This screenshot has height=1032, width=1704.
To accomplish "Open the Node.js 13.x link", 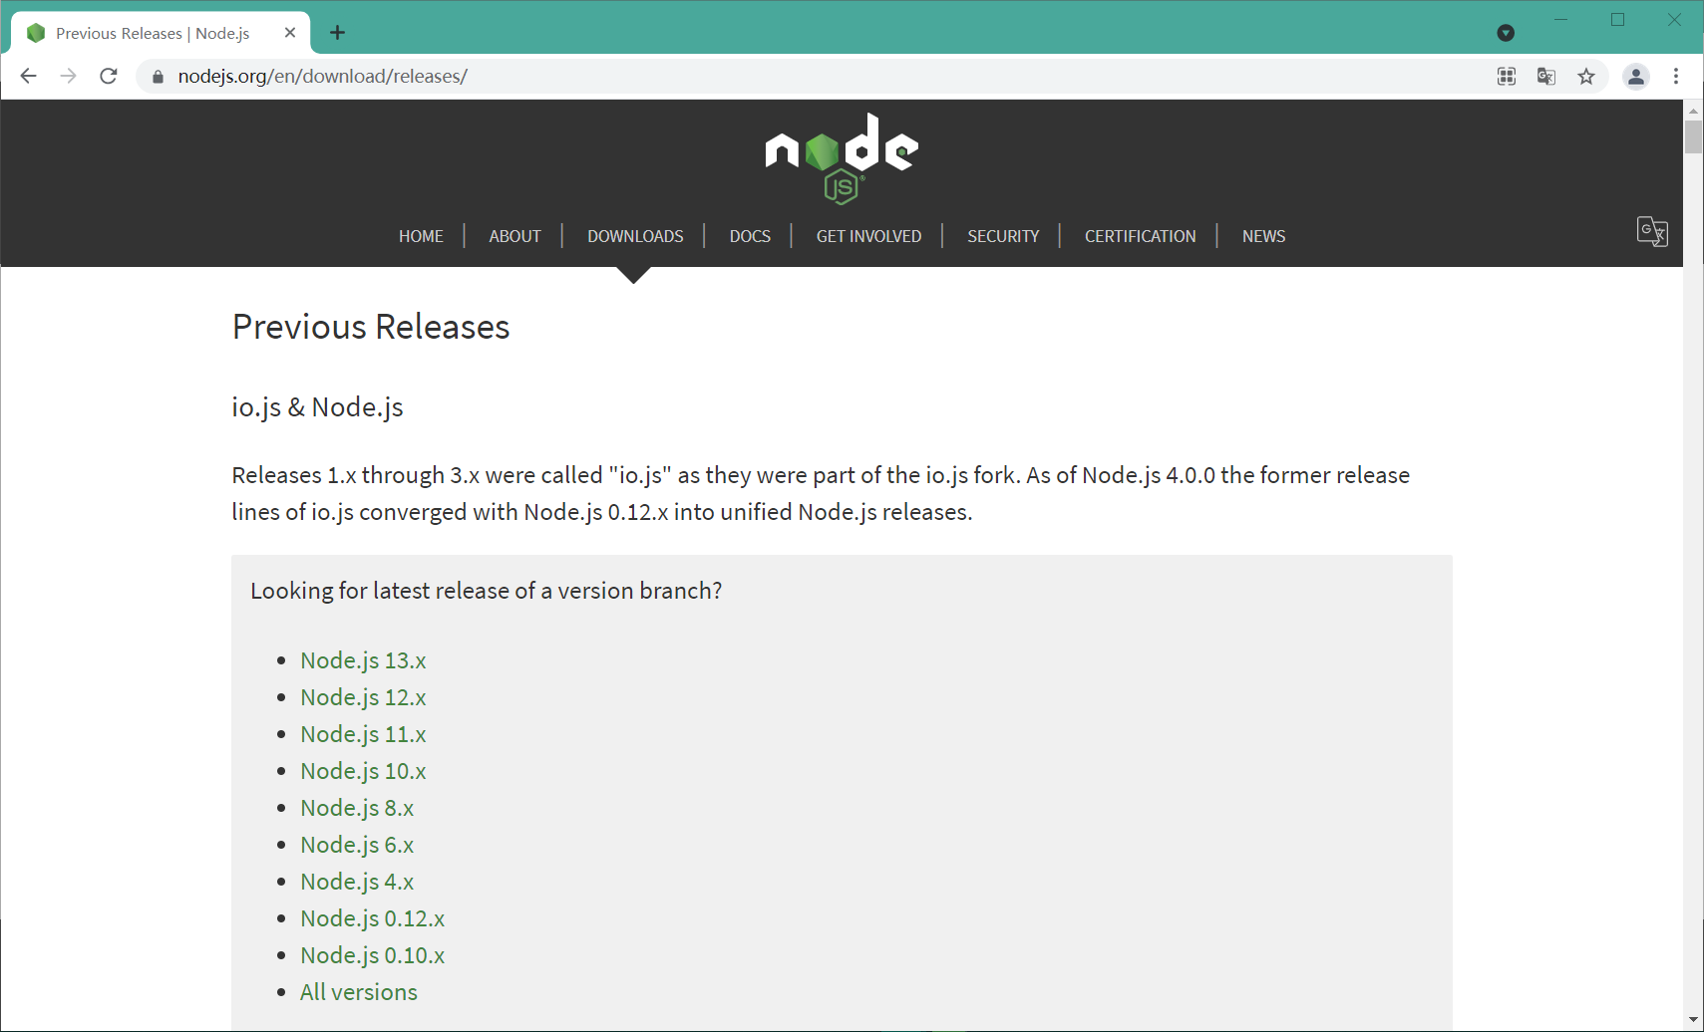I will pos(363,660).
